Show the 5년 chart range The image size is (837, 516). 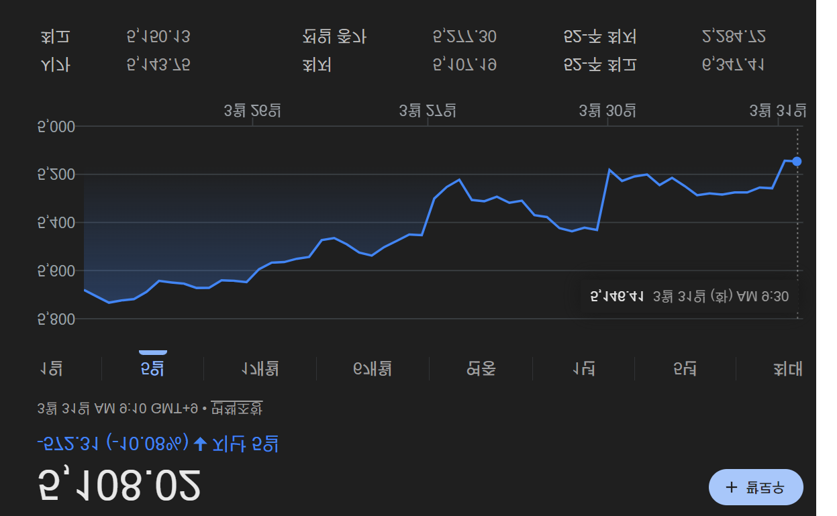[685, 368]
